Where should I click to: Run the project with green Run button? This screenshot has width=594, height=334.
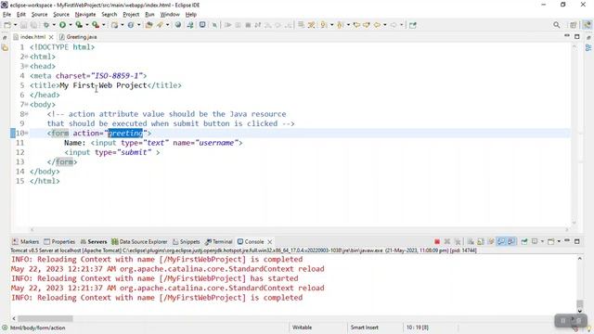[x=62, y=25]
